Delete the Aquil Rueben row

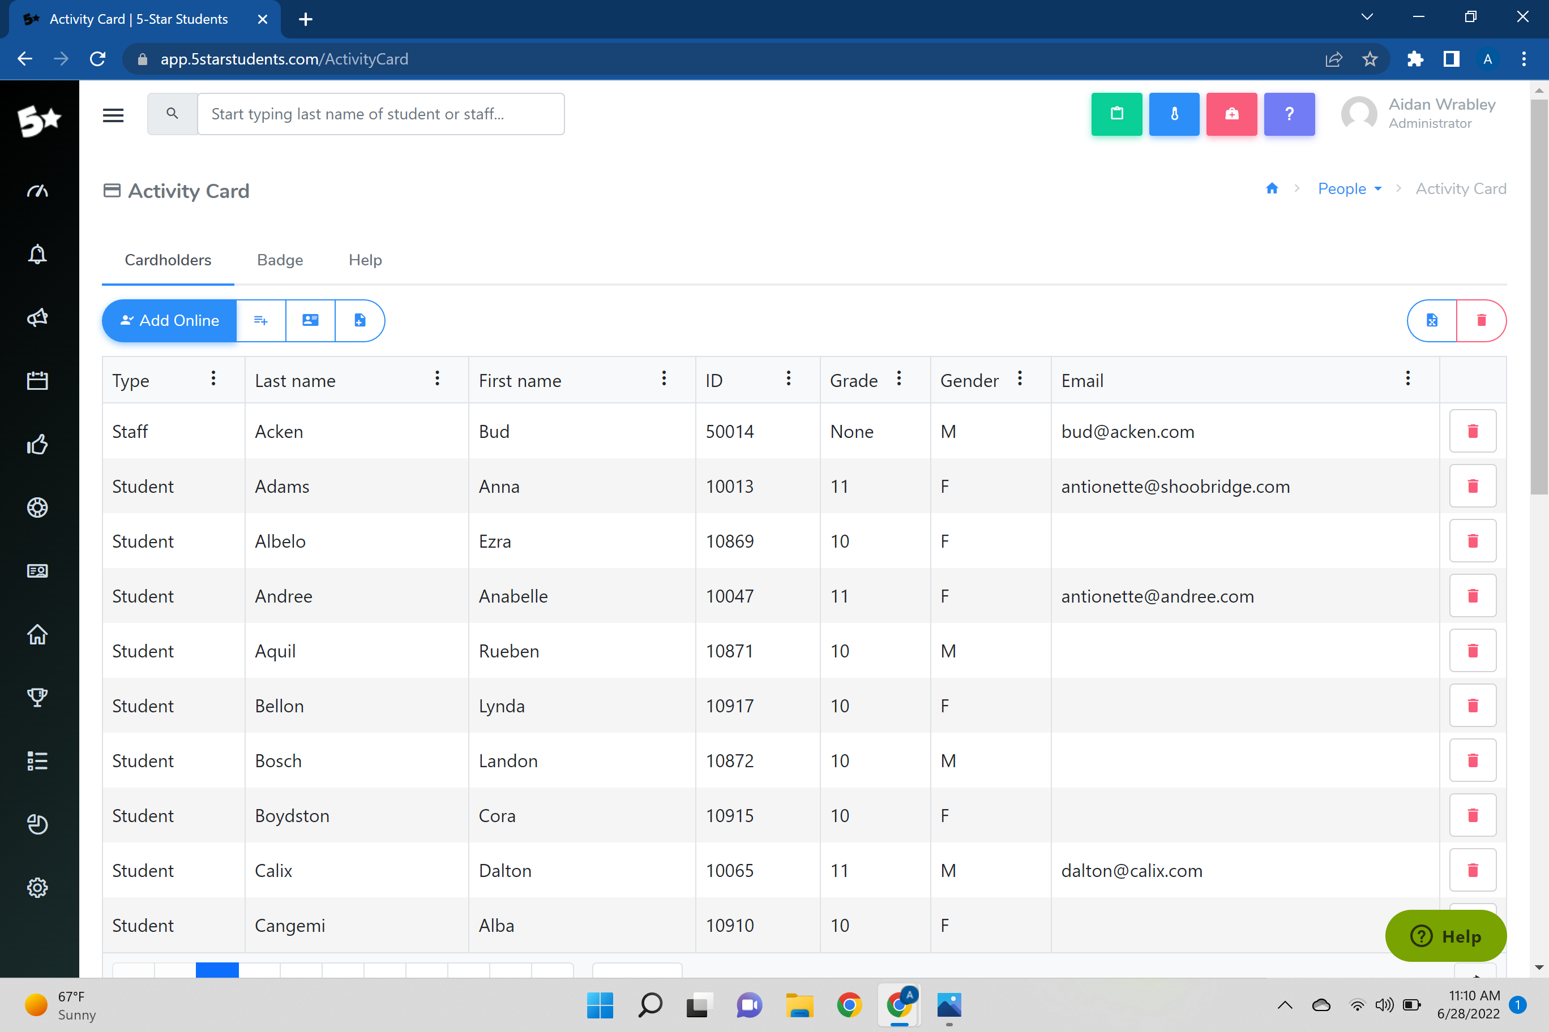[x=1473, y=650]
